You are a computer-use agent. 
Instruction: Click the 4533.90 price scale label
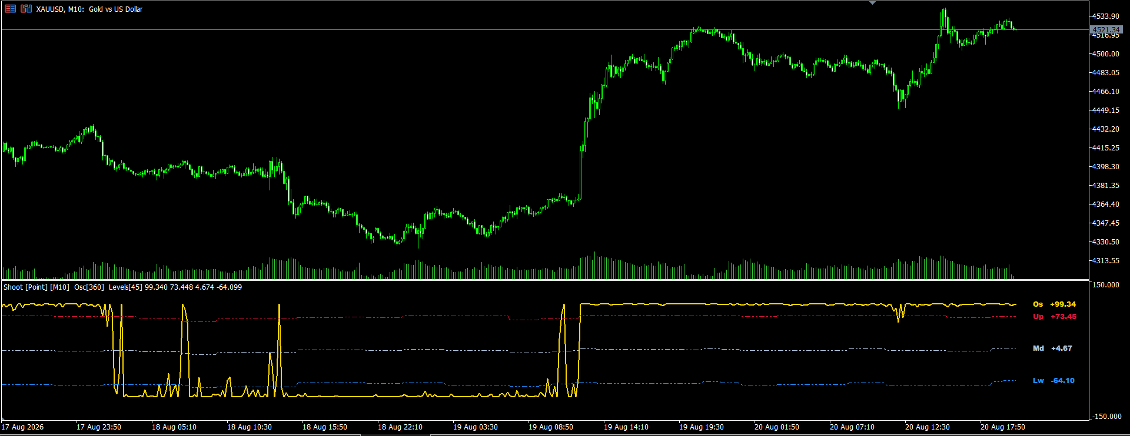[1105, 16]
